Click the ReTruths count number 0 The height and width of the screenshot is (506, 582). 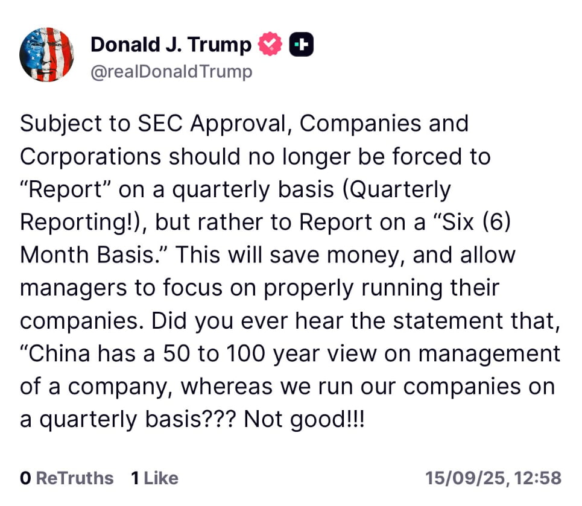coord(25,478)
